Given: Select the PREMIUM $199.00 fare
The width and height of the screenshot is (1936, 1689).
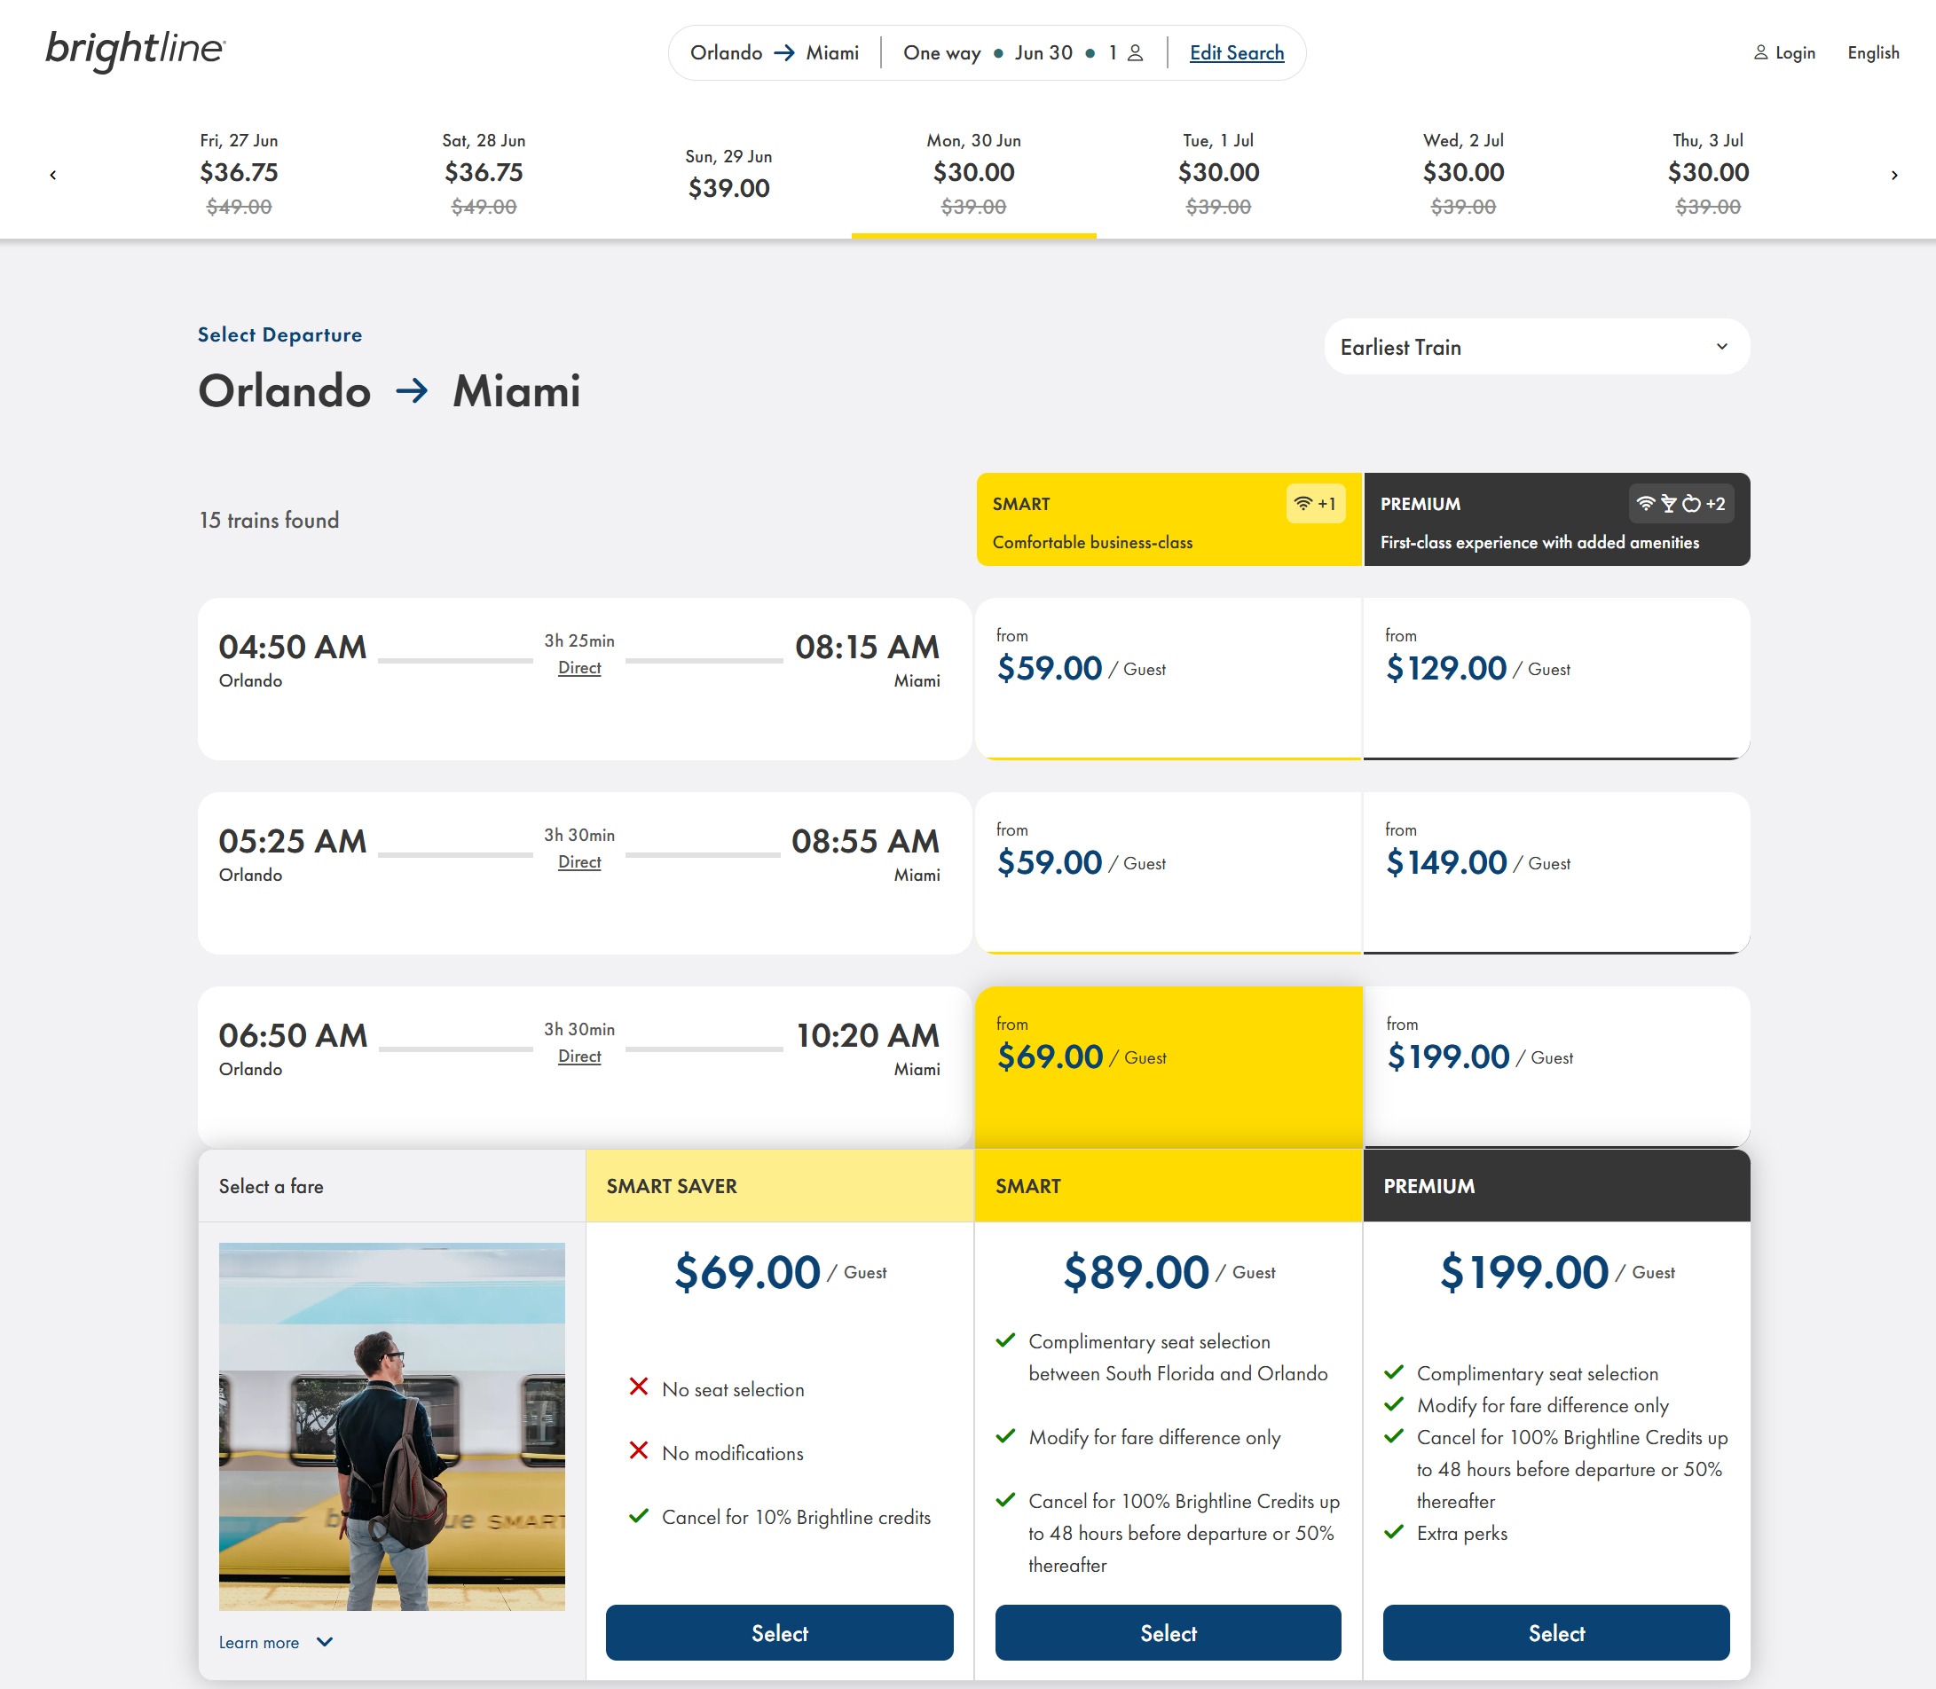Looking at the screenshot, I should 1556,1632.
